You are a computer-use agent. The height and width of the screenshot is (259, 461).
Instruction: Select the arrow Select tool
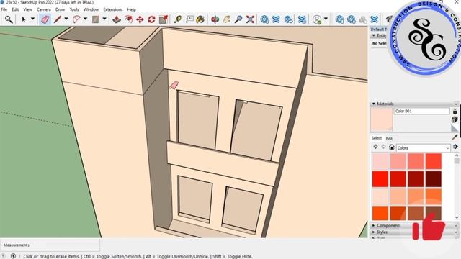tap(24, 19)
